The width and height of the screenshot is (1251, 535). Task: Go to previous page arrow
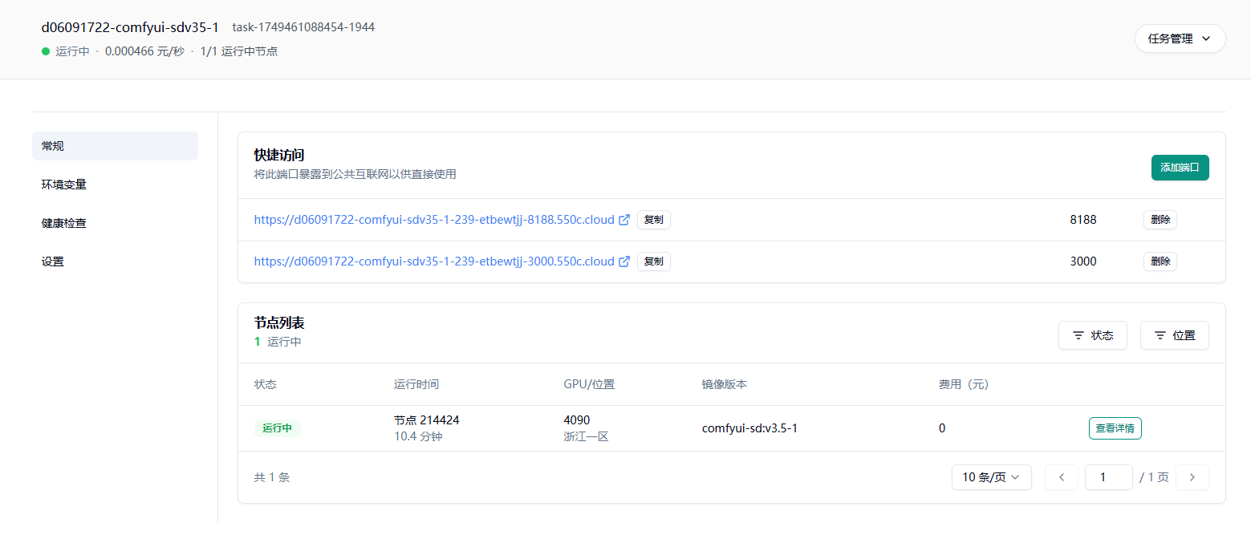pyautogui.click(x=1062, y=477)
